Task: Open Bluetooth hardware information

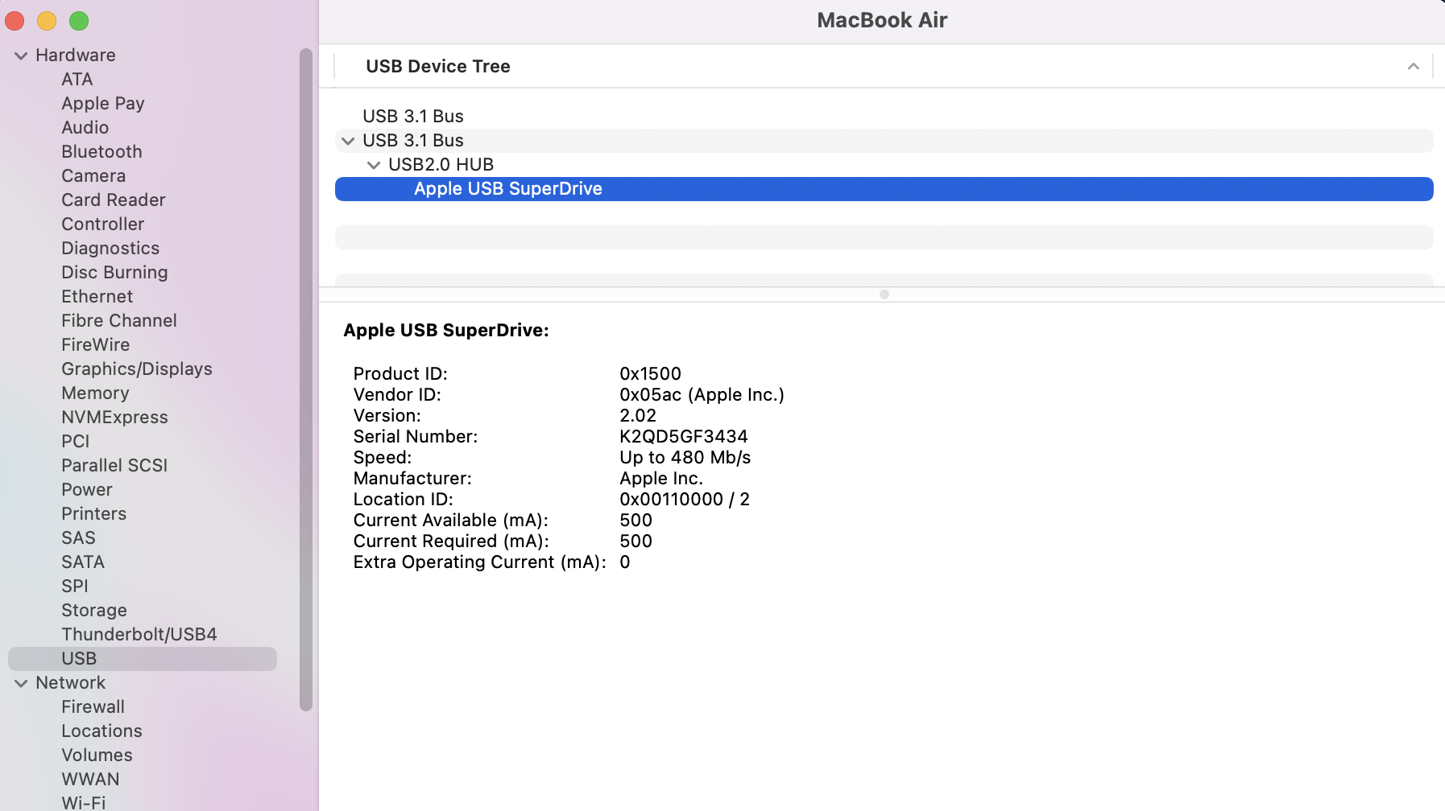Action: (x=101, y=152)
